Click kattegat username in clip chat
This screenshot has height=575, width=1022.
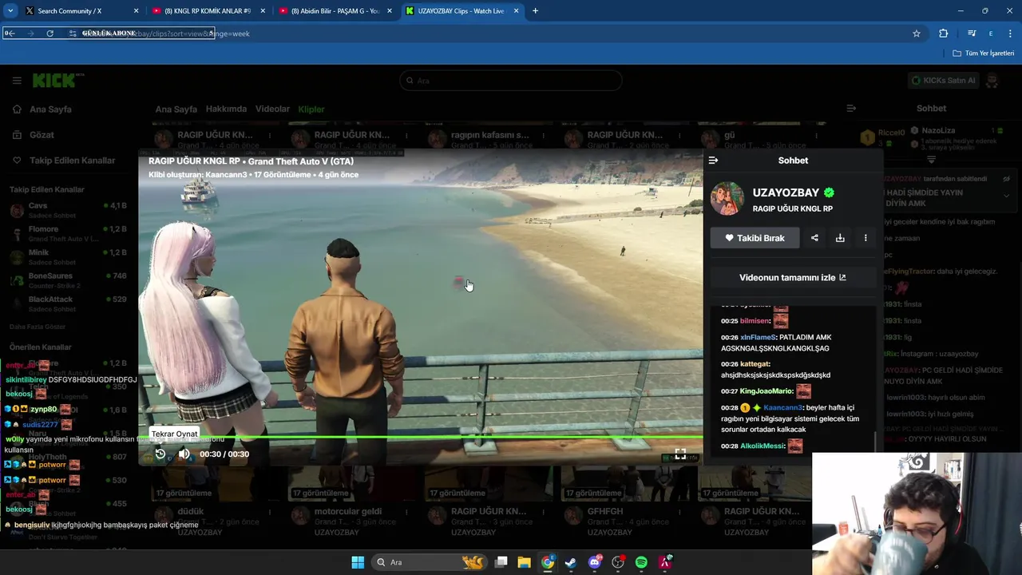coord(755,364)
